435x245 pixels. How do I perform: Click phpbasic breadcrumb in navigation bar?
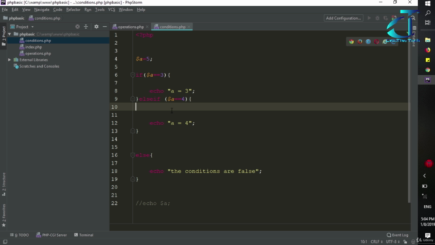[14, 18]
